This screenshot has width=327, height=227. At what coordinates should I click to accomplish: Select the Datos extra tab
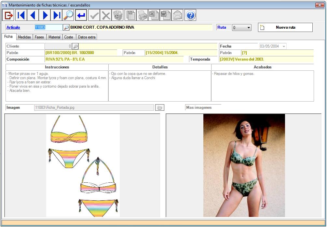coord(87,37)
